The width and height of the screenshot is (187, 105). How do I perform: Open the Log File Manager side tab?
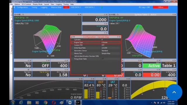(11, 26)
